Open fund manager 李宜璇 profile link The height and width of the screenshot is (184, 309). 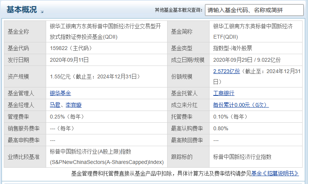(x=73, y=105)
